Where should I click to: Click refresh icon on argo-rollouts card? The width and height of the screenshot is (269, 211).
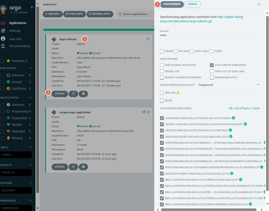74,94
